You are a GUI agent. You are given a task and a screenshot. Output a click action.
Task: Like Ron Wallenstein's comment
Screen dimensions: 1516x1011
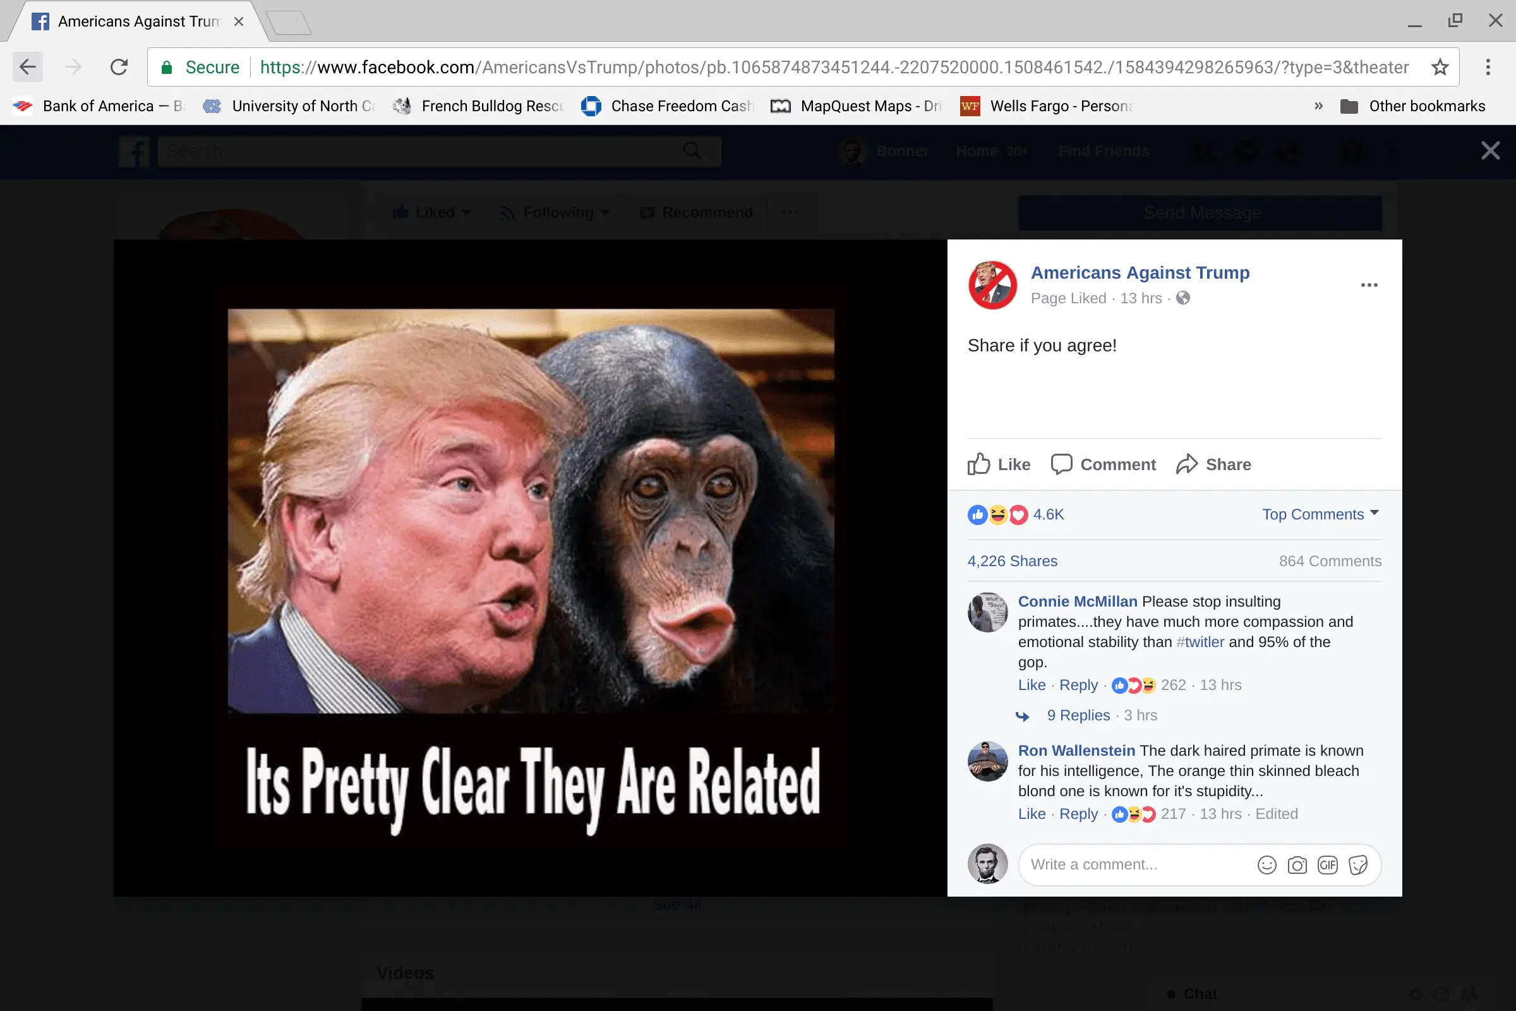coord(1032,814)
